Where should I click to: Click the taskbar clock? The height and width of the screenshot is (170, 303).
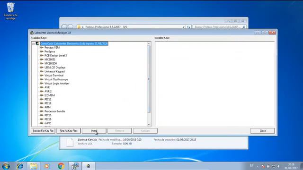291,166
